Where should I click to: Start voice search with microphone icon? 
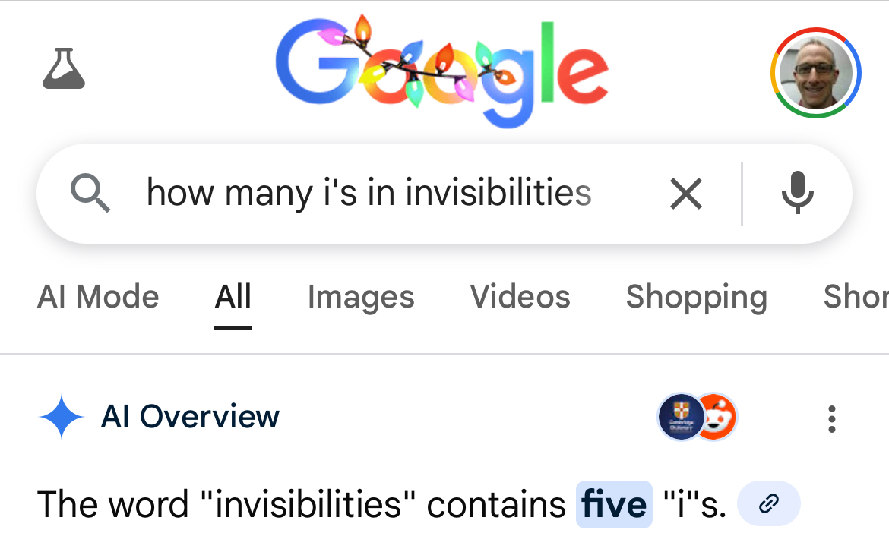click(797, 193)
